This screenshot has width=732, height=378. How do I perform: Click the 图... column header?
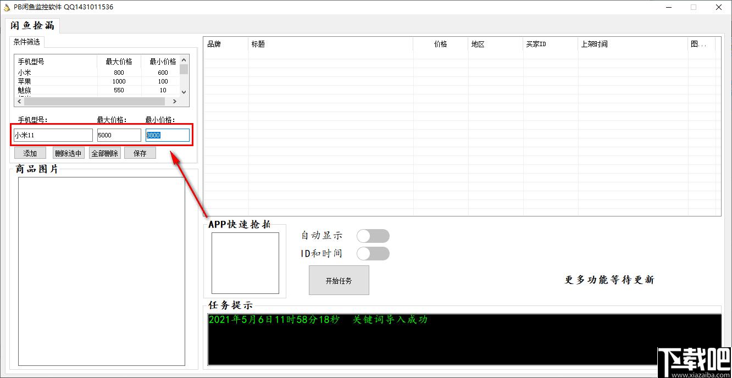click(702, 44)
